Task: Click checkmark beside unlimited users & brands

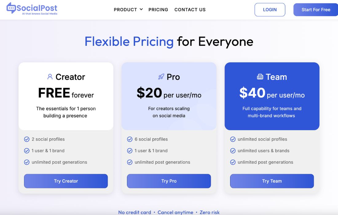Action: coord(233,150)
